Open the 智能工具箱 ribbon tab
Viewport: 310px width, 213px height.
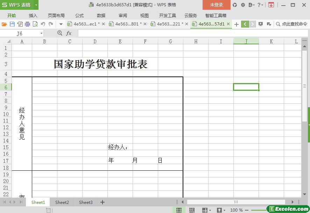pos(216,16)
